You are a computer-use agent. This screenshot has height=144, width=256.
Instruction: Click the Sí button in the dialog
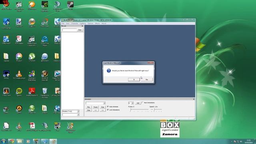(x=134, y=79)
